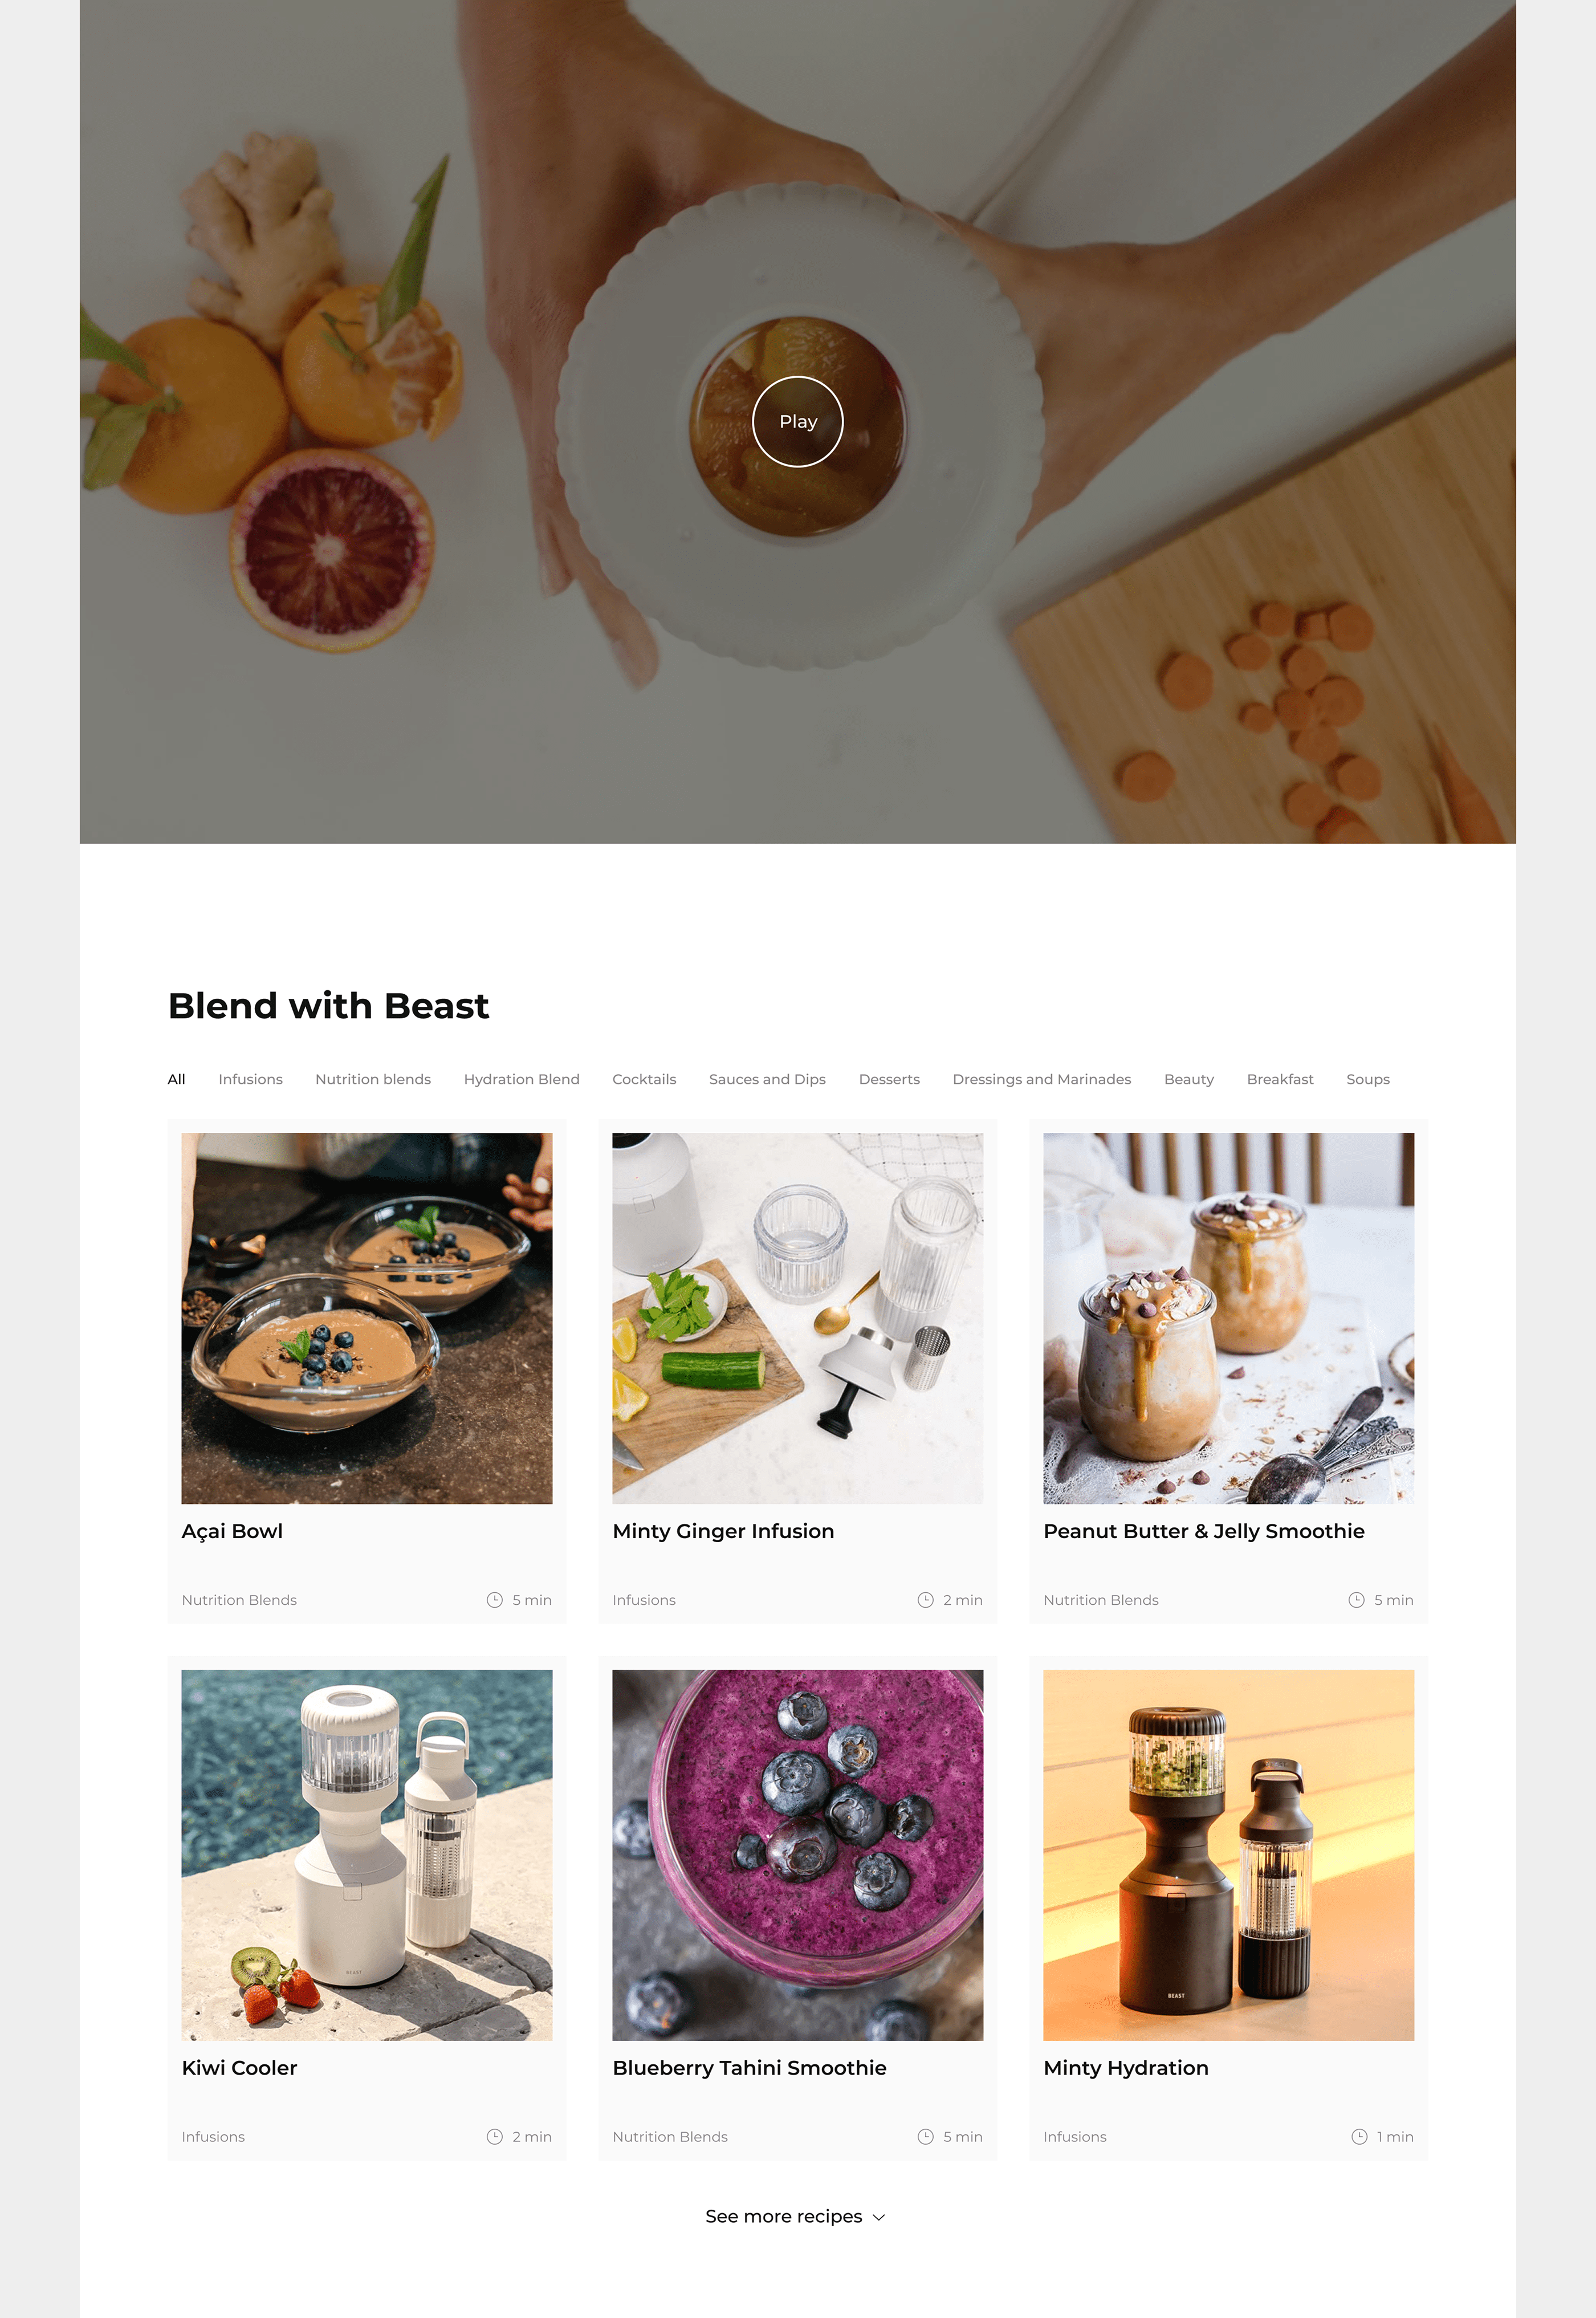Filter by Cocktails category
This screenshot has height=2318, width=1596.
click(644, 1079)
